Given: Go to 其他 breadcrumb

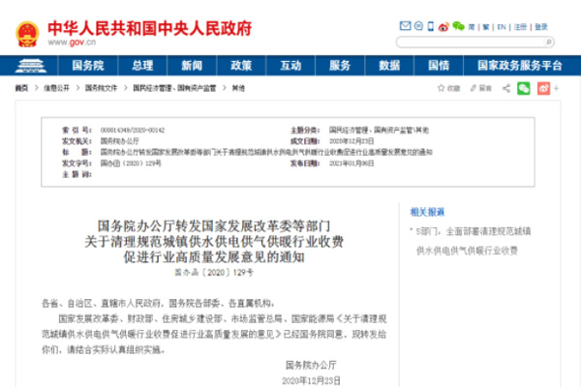Looking at the screenshot, I should [238, 88].
